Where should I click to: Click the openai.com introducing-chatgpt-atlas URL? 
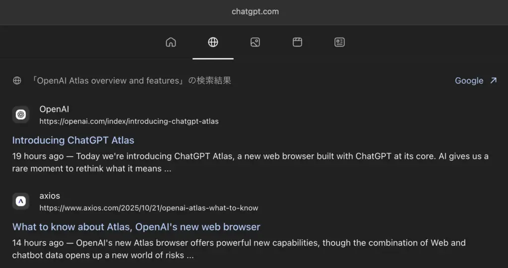pos(129,121)
